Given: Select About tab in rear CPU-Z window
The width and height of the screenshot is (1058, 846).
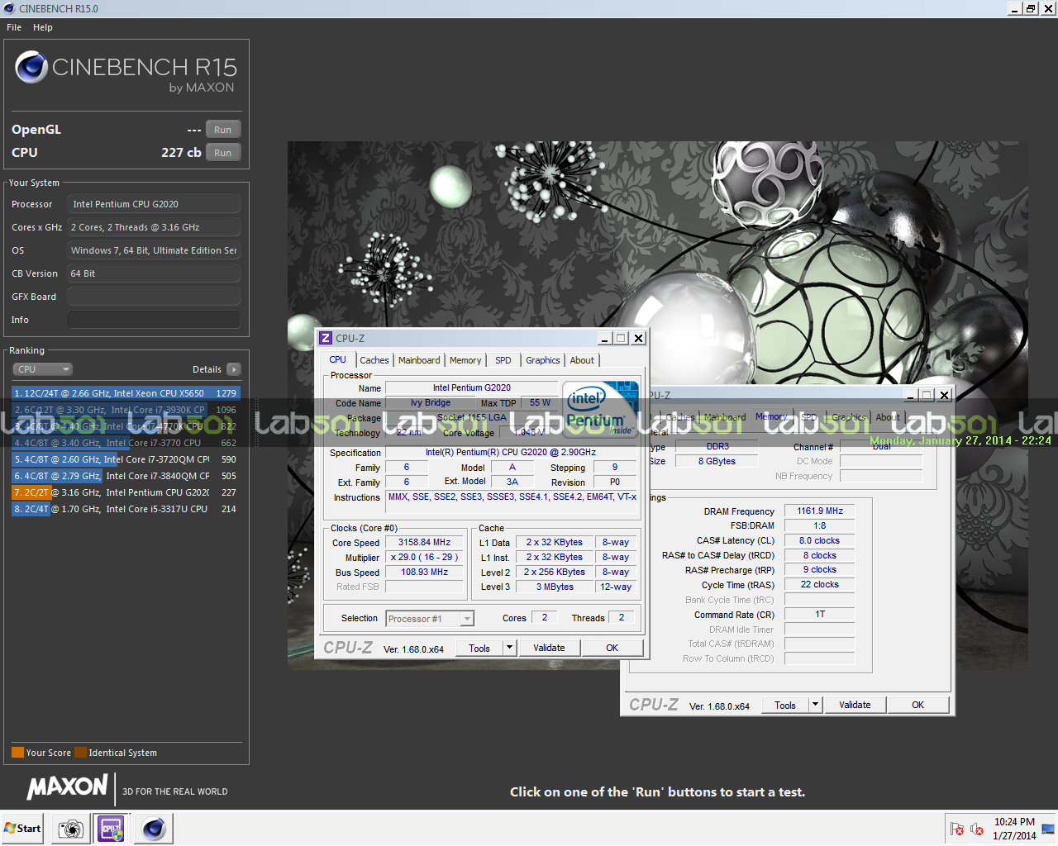Looking at the screenshot, I should pyautogui.click(x=888, y=417).
